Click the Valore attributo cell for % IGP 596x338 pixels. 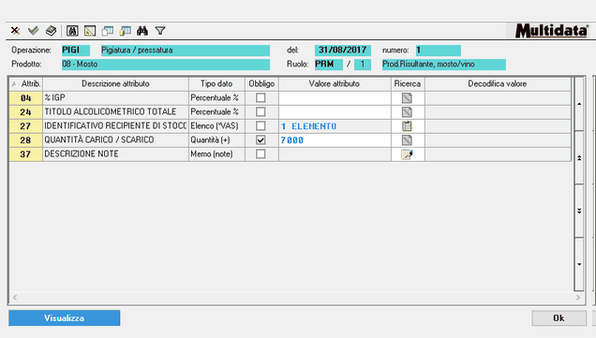335,98
